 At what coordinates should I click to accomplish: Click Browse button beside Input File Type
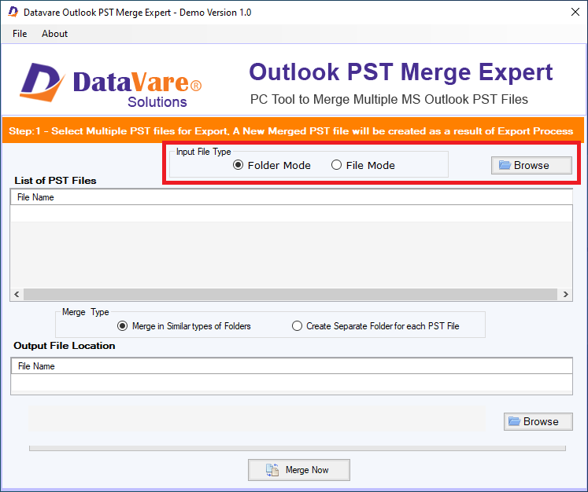pos(531,165)
